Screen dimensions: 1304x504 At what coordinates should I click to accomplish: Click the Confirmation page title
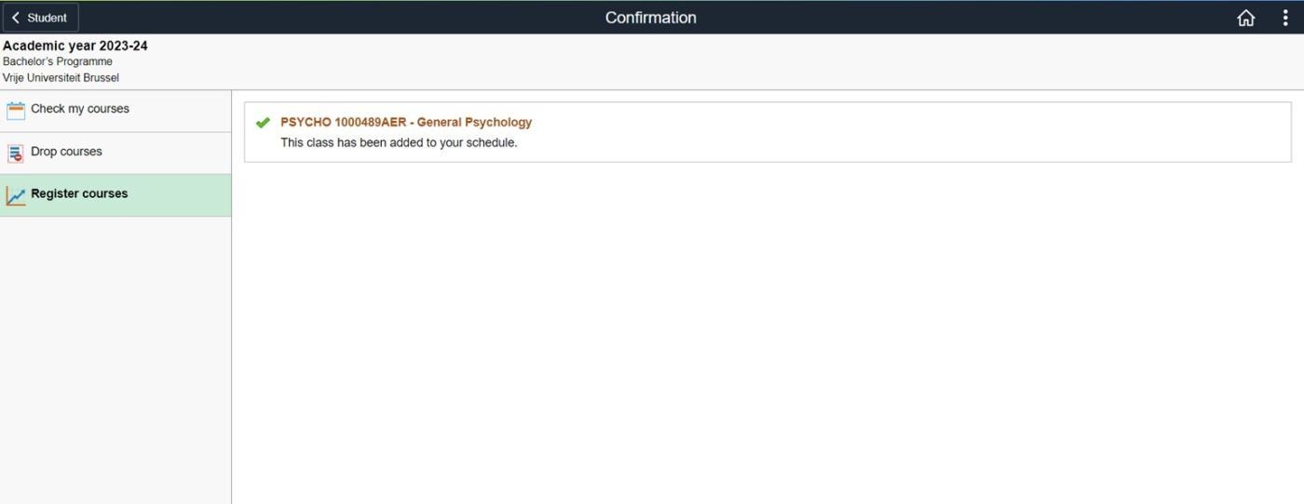click(x=650, y=18)
